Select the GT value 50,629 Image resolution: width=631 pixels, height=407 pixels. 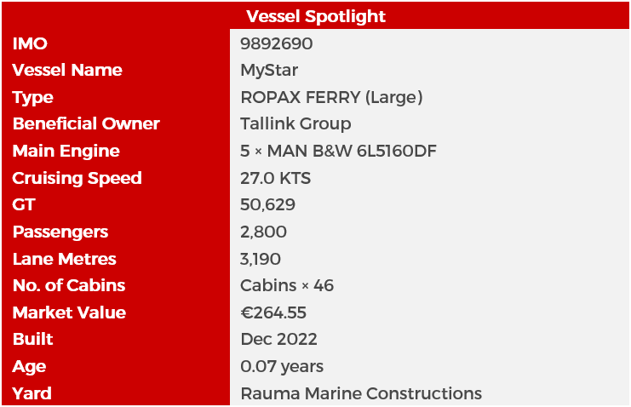coord(268,204)
